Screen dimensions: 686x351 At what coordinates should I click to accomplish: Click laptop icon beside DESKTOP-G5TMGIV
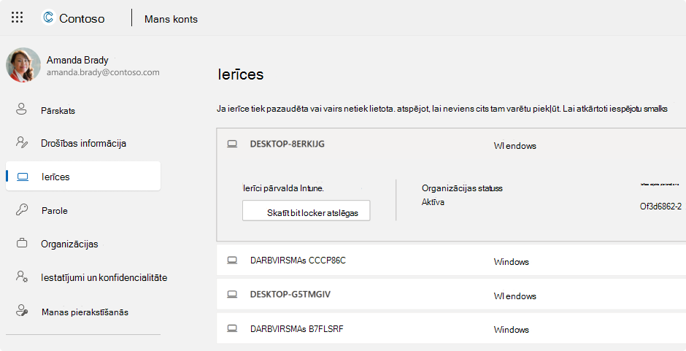(232, 295)
